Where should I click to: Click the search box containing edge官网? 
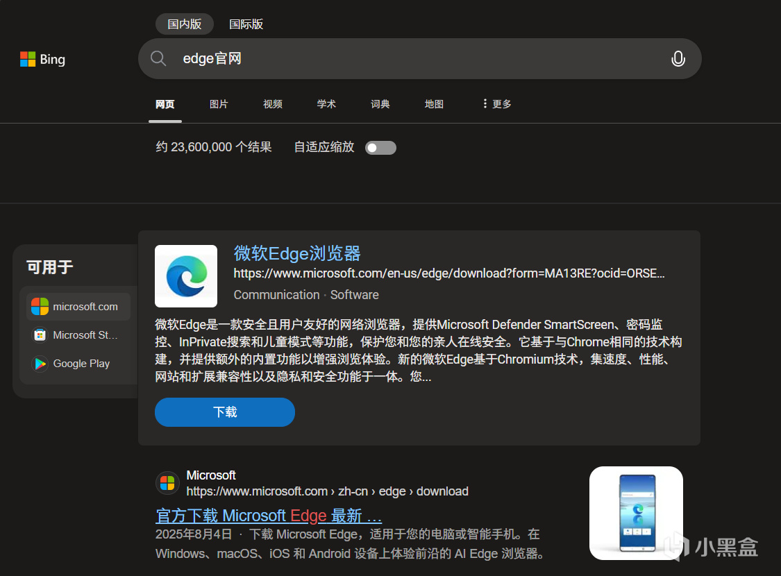(x=419, y=59)
